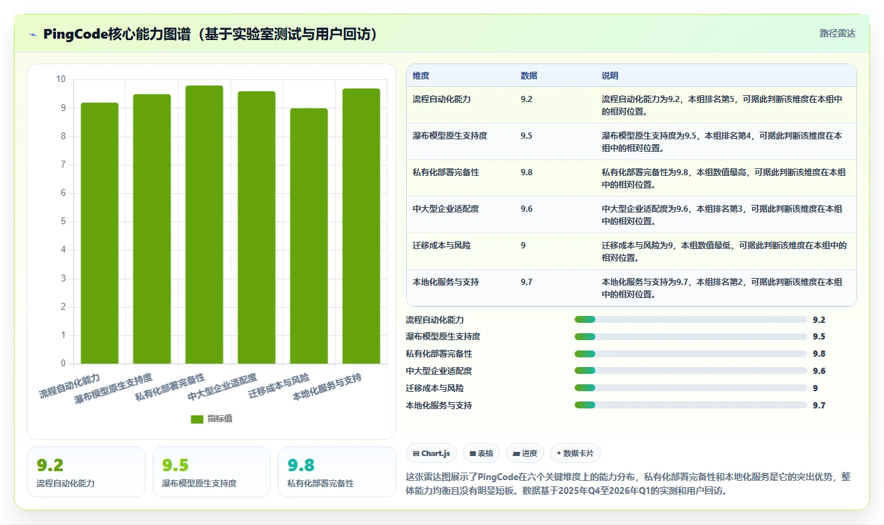The height and width of the screenshot is (525, 884).
Task: Click the Chart.js chip
Action: pyautogui.click(x=432, y=453)
